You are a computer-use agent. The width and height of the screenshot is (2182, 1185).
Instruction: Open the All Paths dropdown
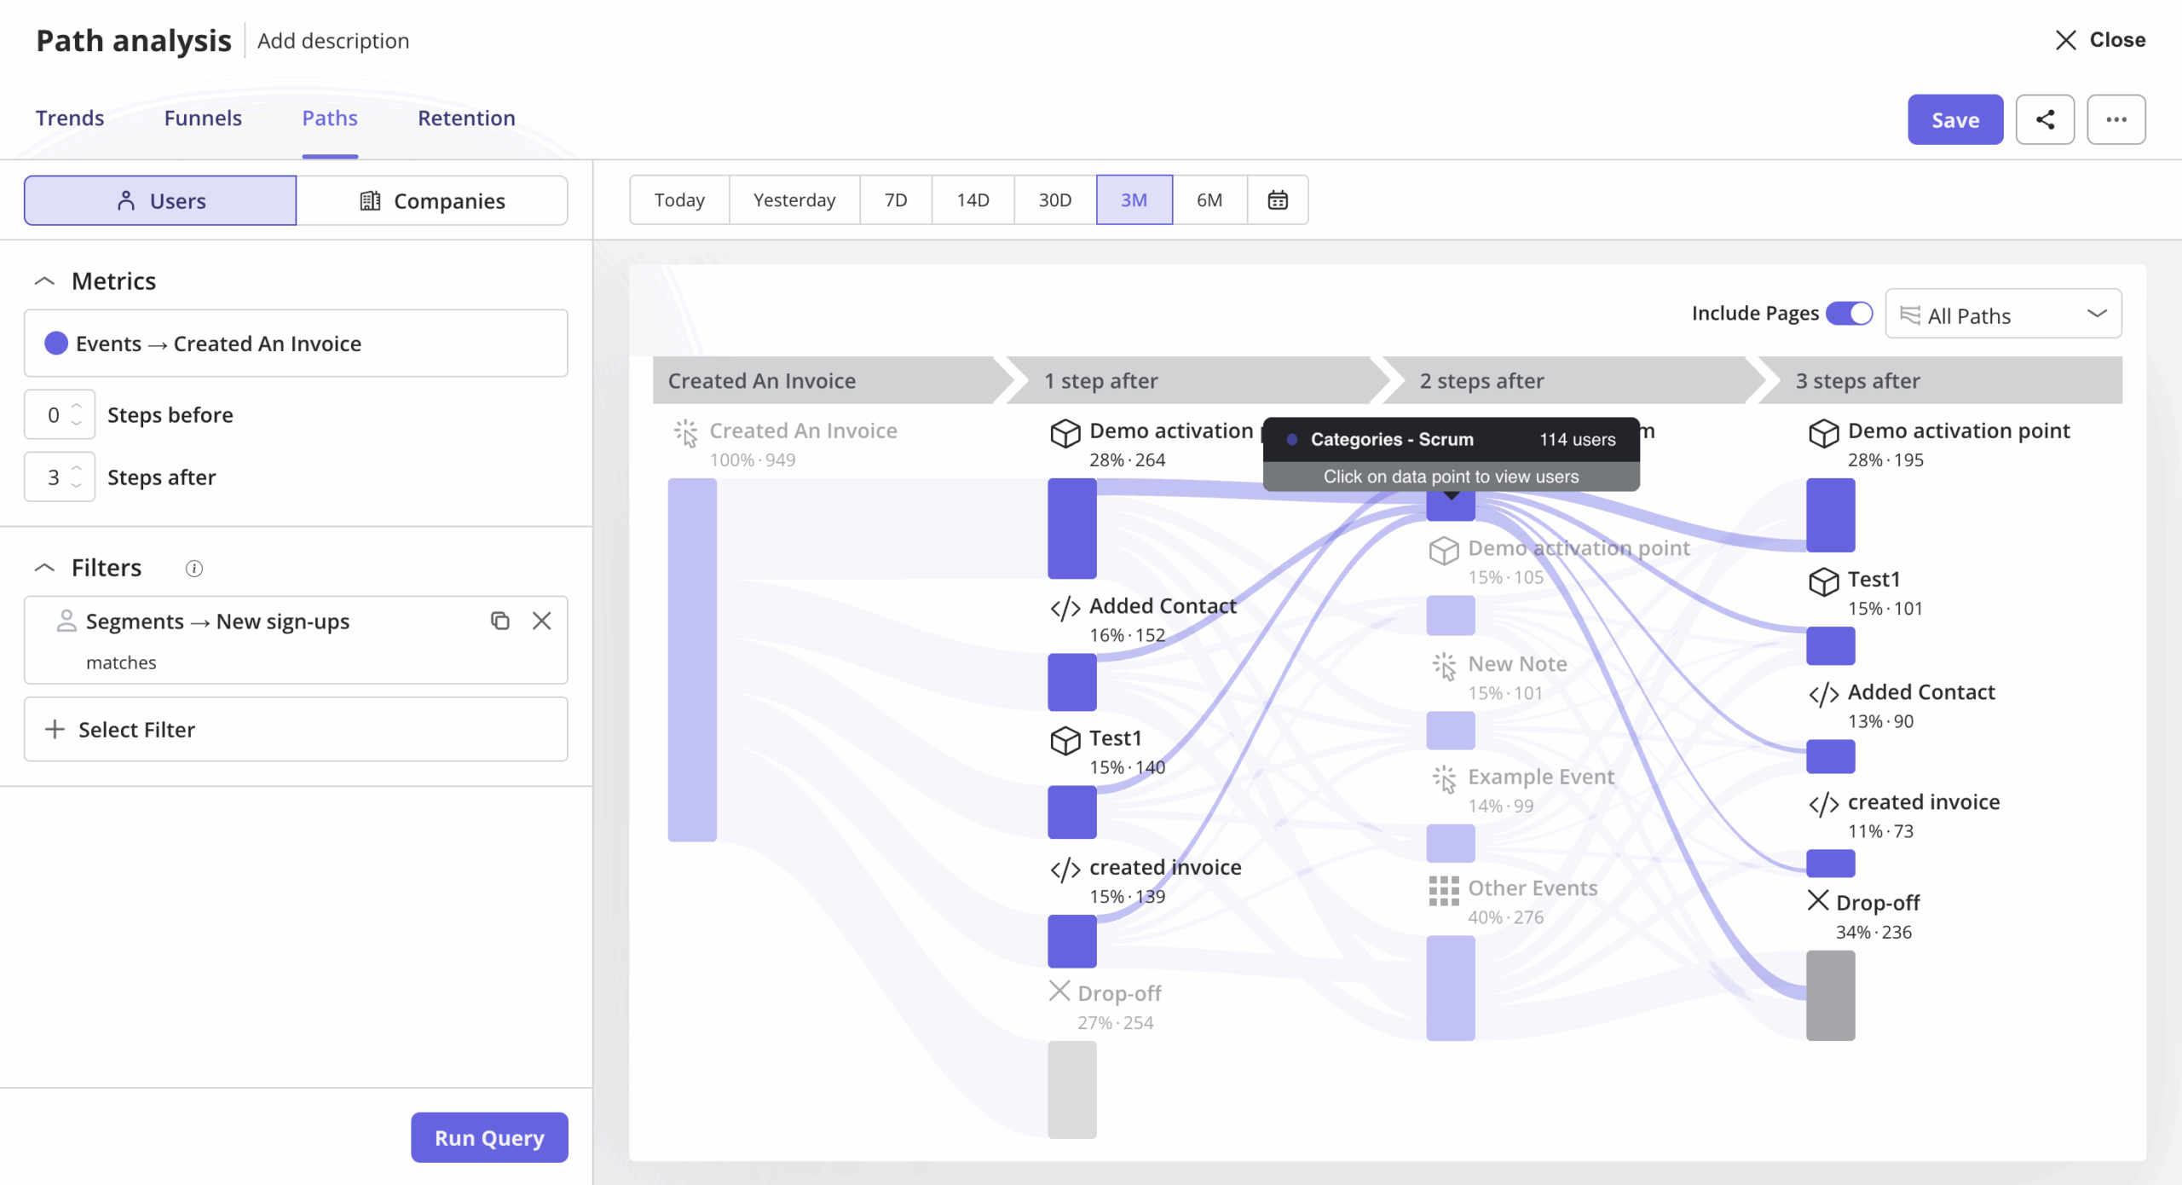pos(2003,315)
